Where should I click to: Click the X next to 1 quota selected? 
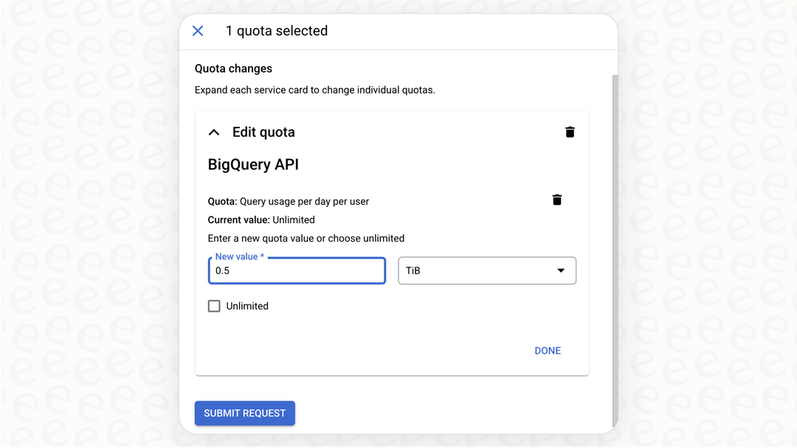click(x=198, y=31)
